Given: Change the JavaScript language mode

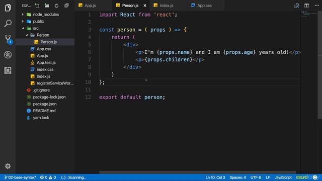Looking at the screenshot, I should [283, 177].
